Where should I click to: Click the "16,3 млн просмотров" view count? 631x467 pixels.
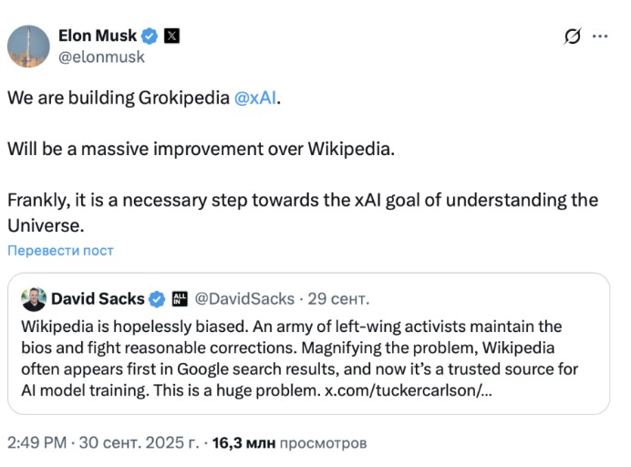(289, 443)
